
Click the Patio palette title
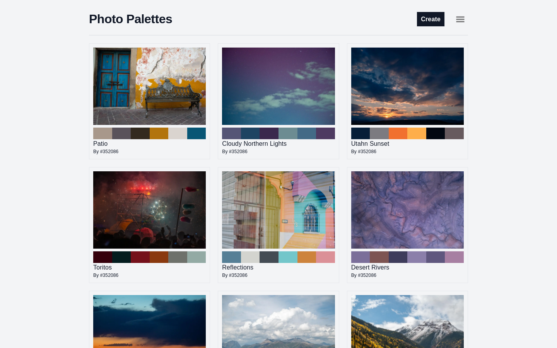(x=100, y=143)
